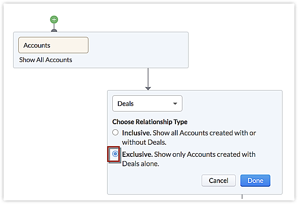Viewport: 298px width, 204px height.
Task: Click the green plus icon above Accounts
Action: pos(54,20)
